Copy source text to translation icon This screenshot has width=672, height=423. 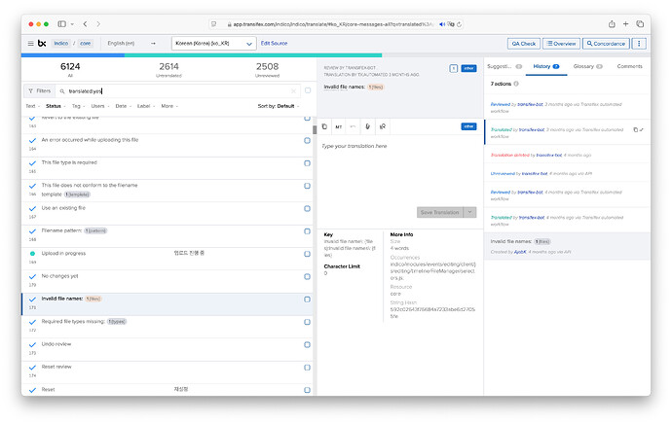[324, 126]
